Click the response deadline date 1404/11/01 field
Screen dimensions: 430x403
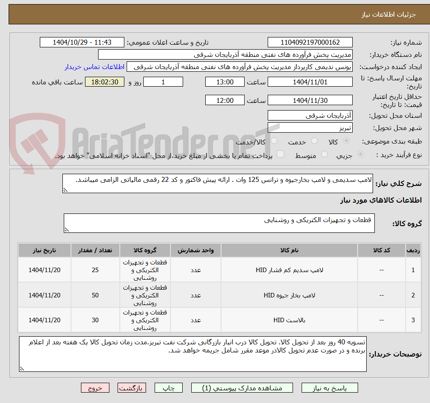pos(310,82)
